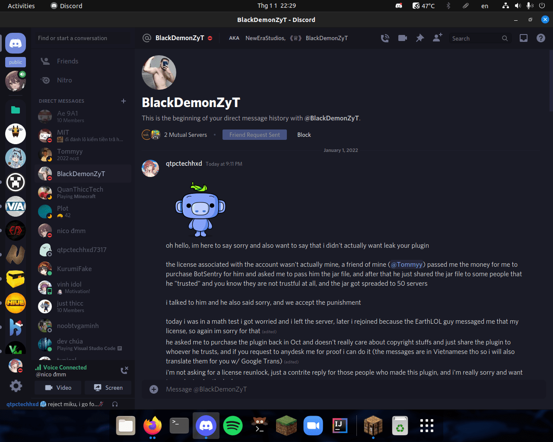Open the VIA server icon
The height and width of the screenshot is (442, 553).
[x=16, y=206]
